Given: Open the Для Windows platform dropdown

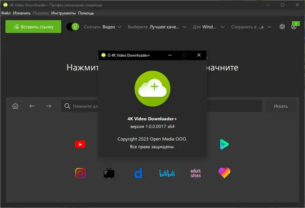Looking at the screenshot, I should tap(209, 27).
